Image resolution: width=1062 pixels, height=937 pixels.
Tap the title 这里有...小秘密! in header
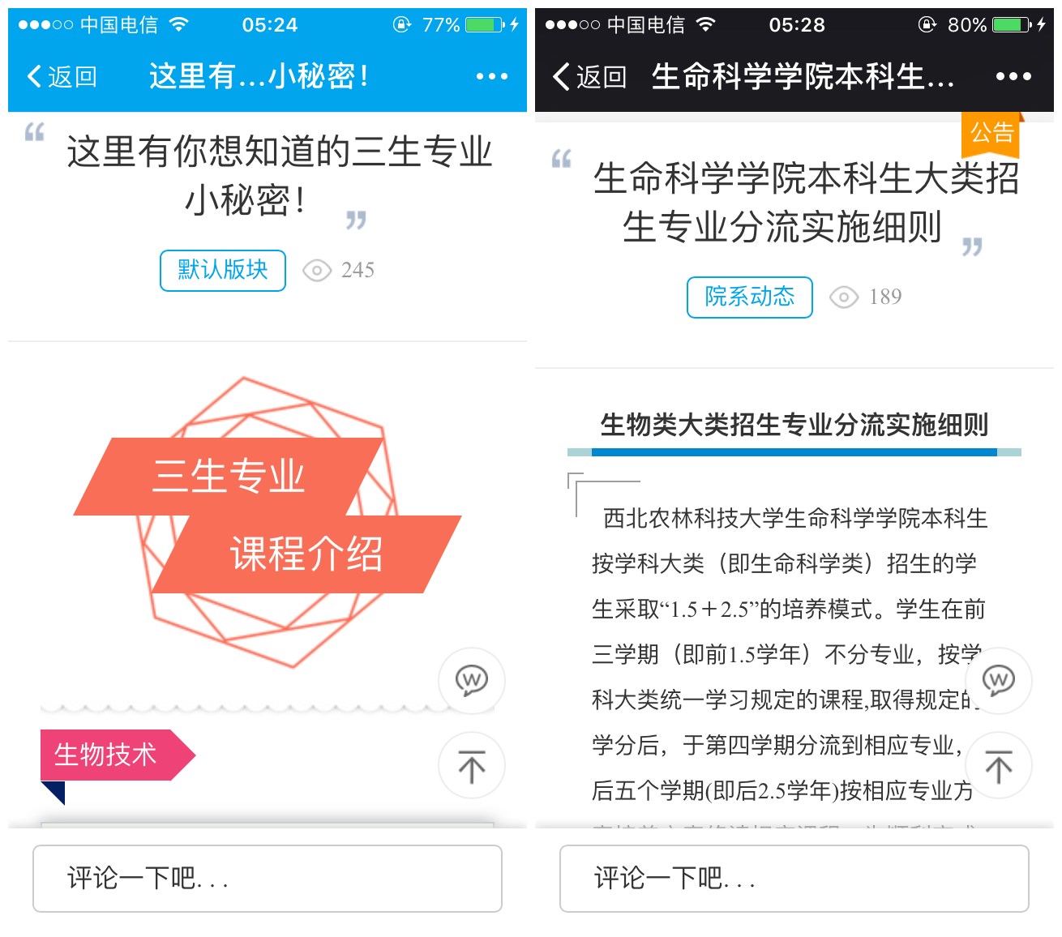(x=259, y=76)
